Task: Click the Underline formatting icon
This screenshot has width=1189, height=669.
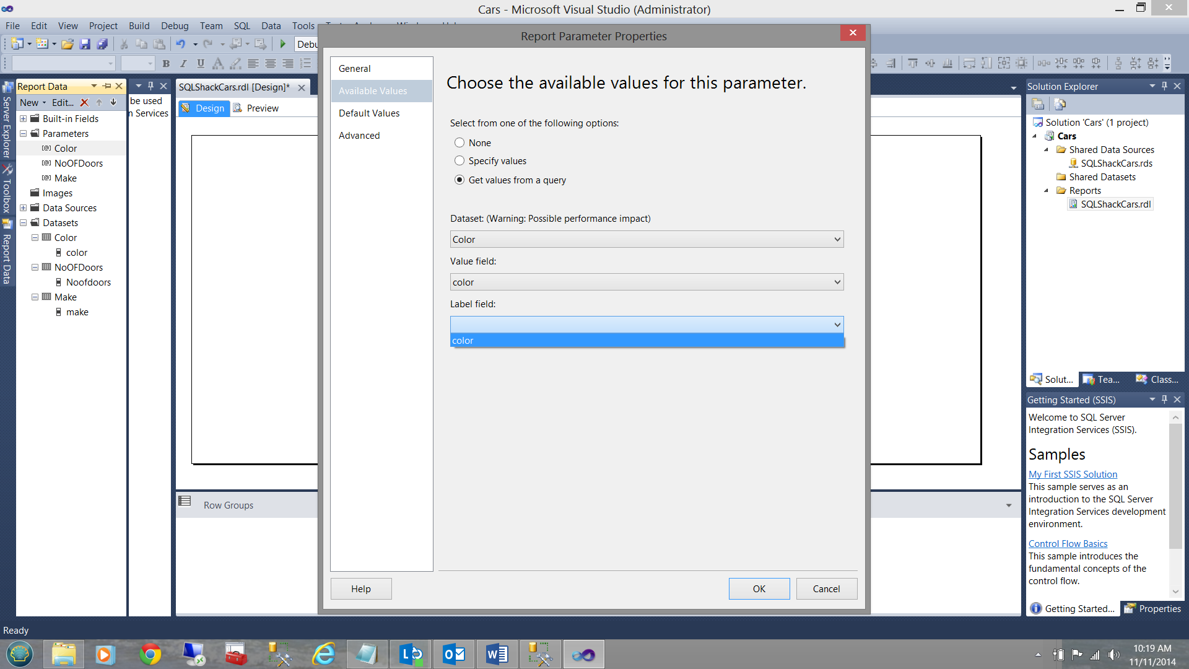Action: coord(201,64)
